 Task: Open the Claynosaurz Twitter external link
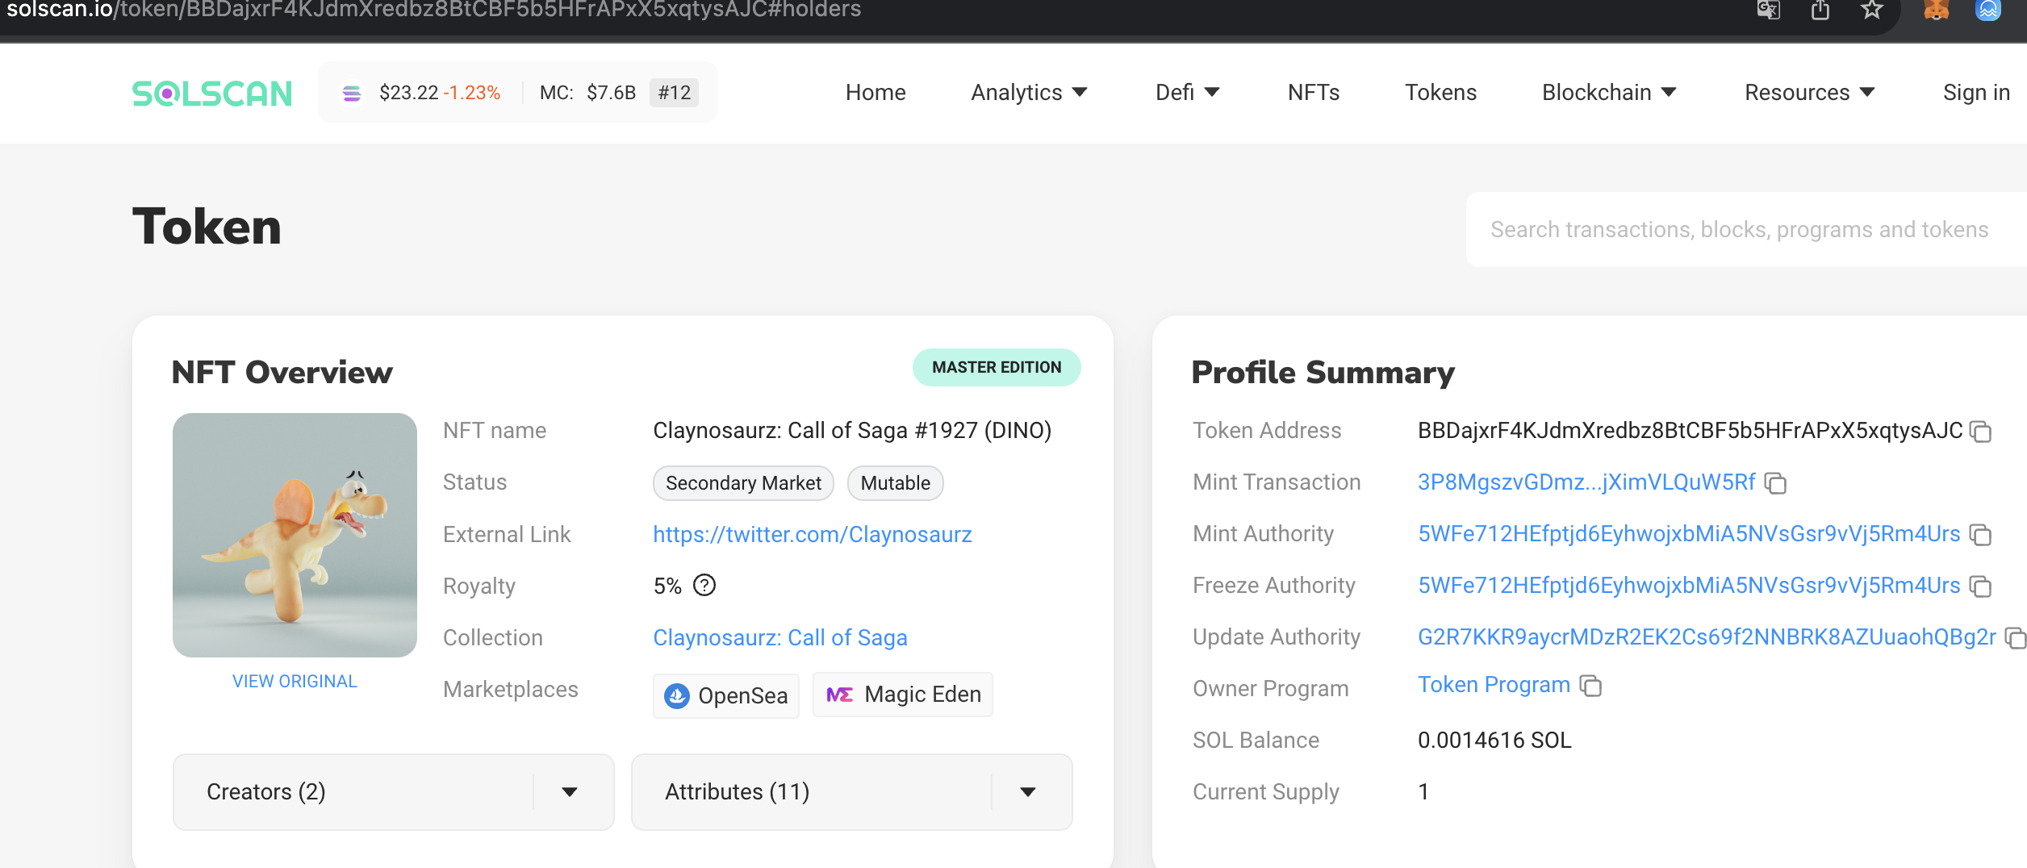coord(812,535)
